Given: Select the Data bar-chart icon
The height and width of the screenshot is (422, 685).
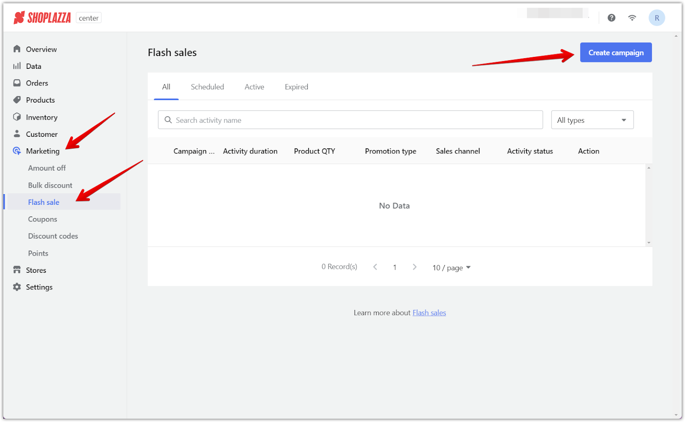Looking at the screenshot, I should [17, 66].
